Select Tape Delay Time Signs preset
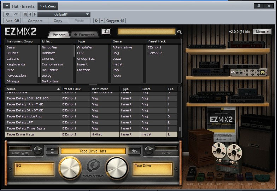Viewport: 277px width, 191px height. [91, 128]
